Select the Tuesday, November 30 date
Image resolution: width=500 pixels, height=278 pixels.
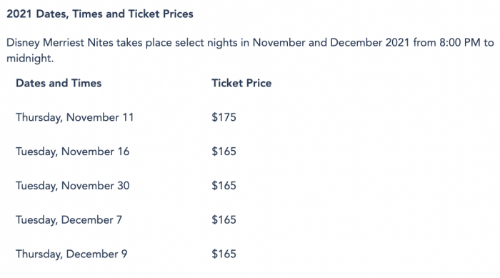pyautogui.click(x=73, y=186)
